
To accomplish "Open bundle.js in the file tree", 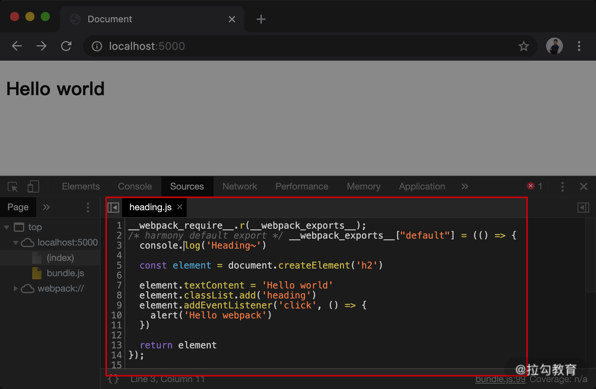I will pos(65,273).
